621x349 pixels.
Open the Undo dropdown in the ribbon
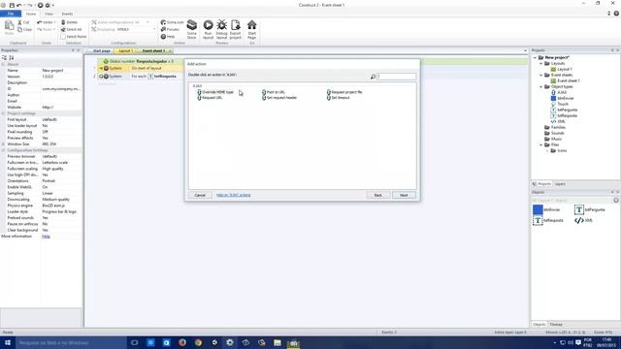(54, 22)
